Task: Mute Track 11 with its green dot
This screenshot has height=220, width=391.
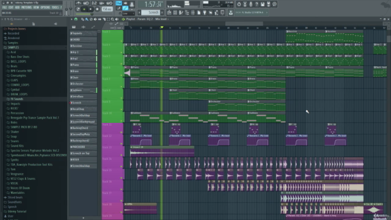Action: tap(122, 132)
